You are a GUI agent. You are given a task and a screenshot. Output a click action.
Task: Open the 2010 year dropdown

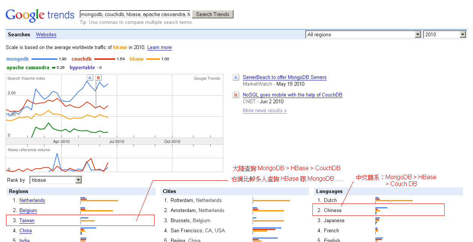click(445, 34)
